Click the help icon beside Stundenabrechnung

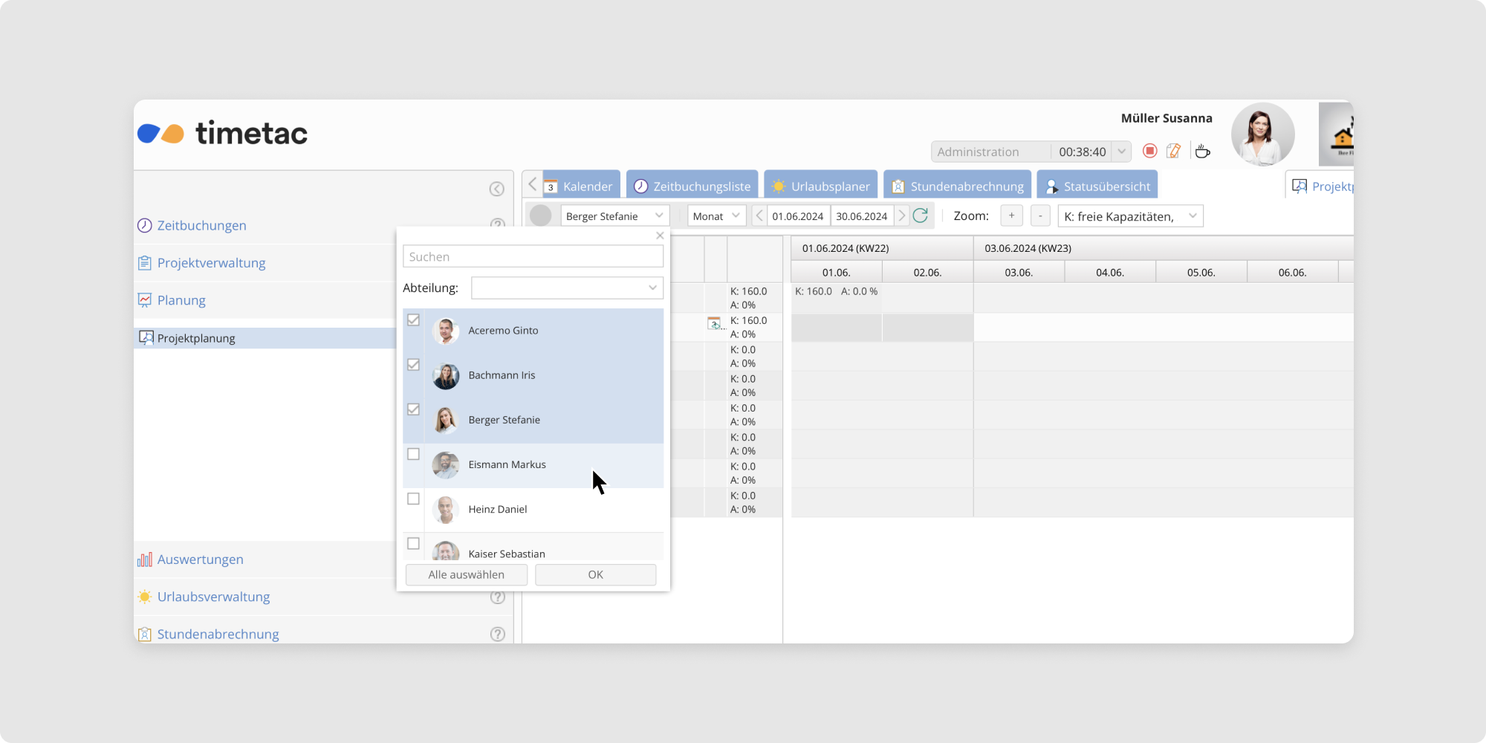coord(497,634)
